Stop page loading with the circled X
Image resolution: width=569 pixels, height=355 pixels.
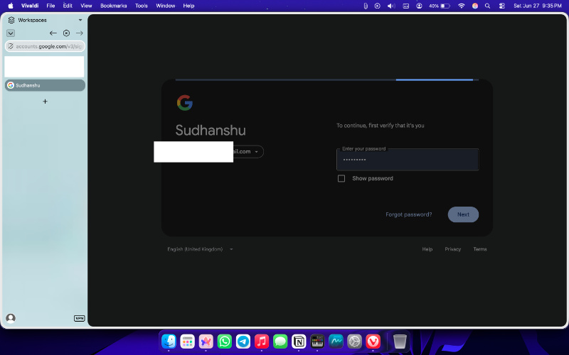pyautogui.click(x=66, y=33)
